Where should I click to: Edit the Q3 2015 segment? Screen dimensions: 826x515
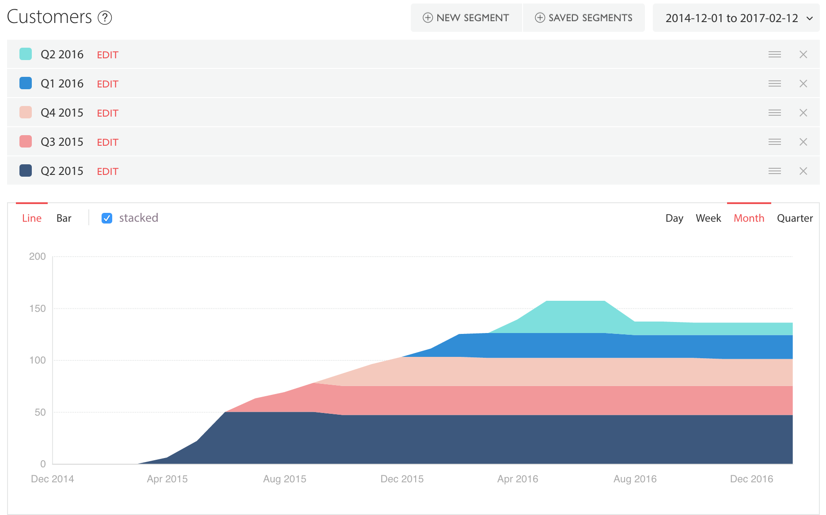click(x=107, y=142)
